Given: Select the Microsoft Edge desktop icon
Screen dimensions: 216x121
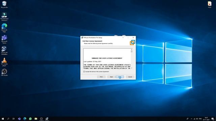Looking at the screenshot, I should tap(4, 28).
